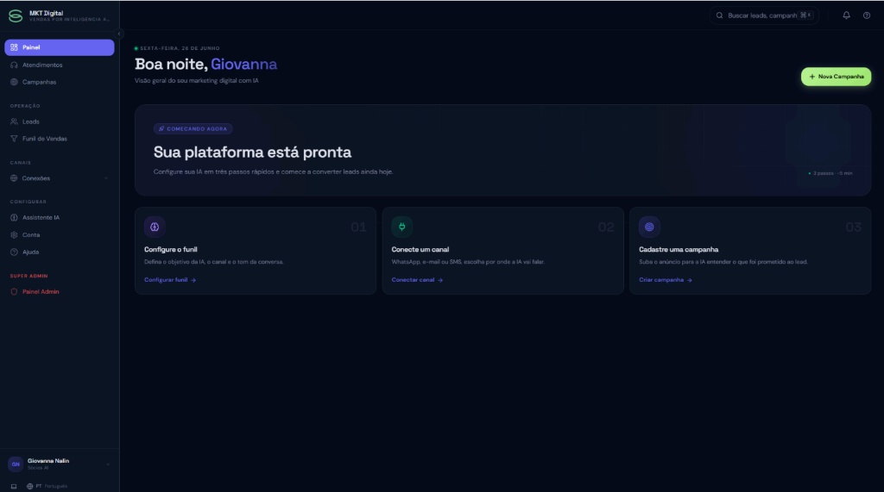Click the Painel Admin shield icon
Image resolution: width=884 pixels, height=492 pixels.
(14, 291)
